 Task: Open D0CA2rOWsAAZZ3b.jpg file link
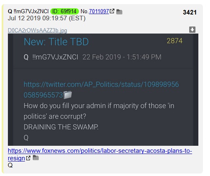pos(37,30)
